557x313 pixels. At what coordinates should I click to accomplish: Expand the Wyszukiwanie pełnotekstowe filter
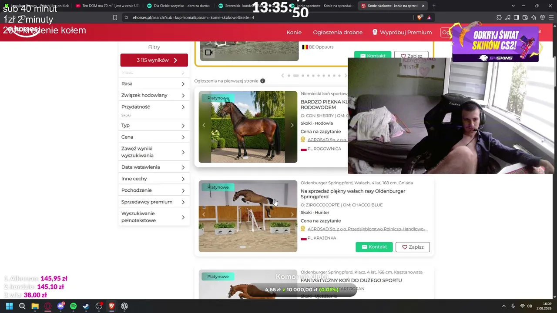pyautogui.click(x=154, y=217)
